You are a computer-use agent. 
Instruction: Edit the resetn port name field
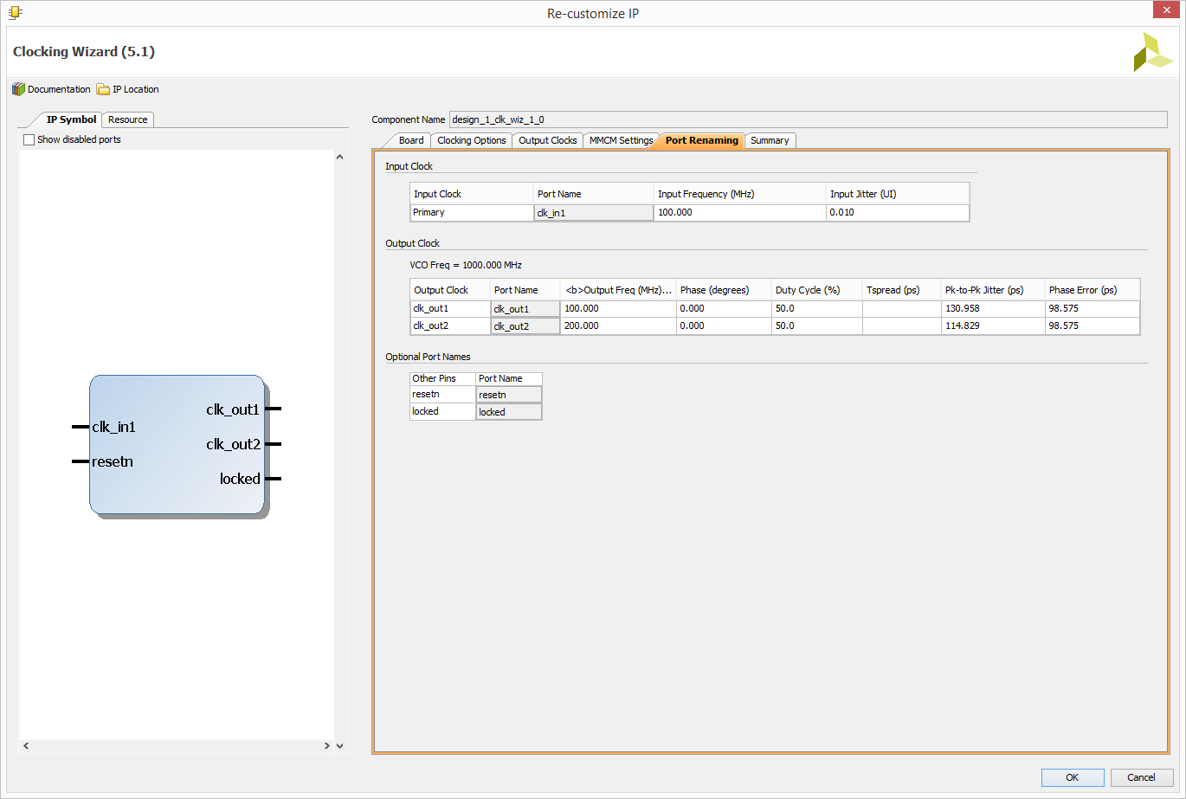coord(509,395)
